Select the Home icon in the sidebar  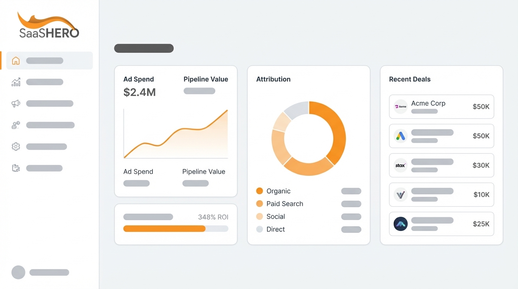pos(16,60)
